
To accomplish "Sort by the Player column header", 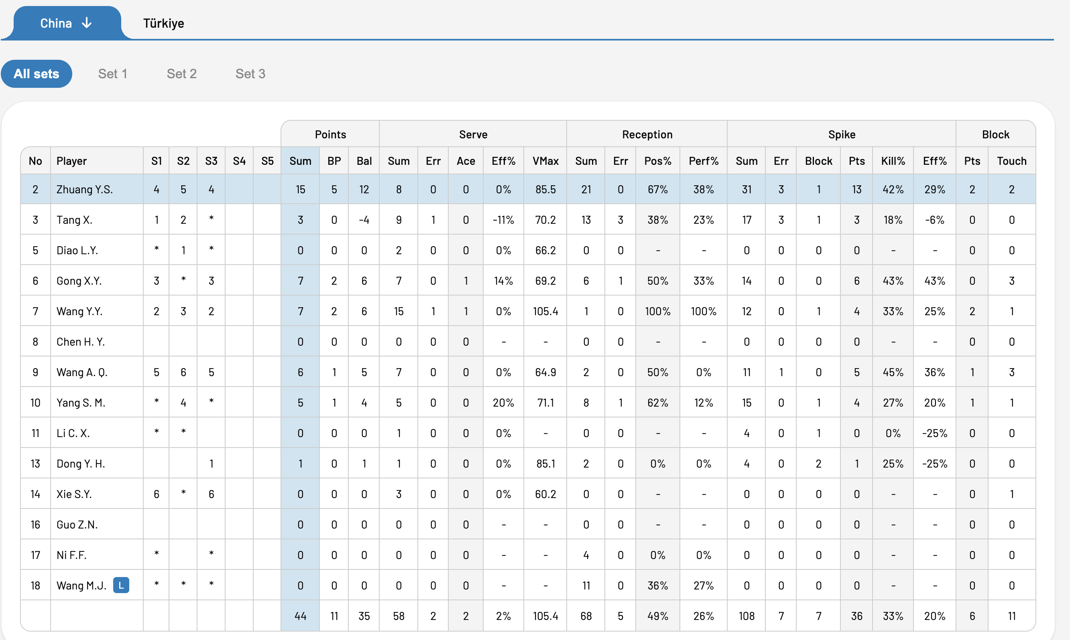I will click(97, 161).
